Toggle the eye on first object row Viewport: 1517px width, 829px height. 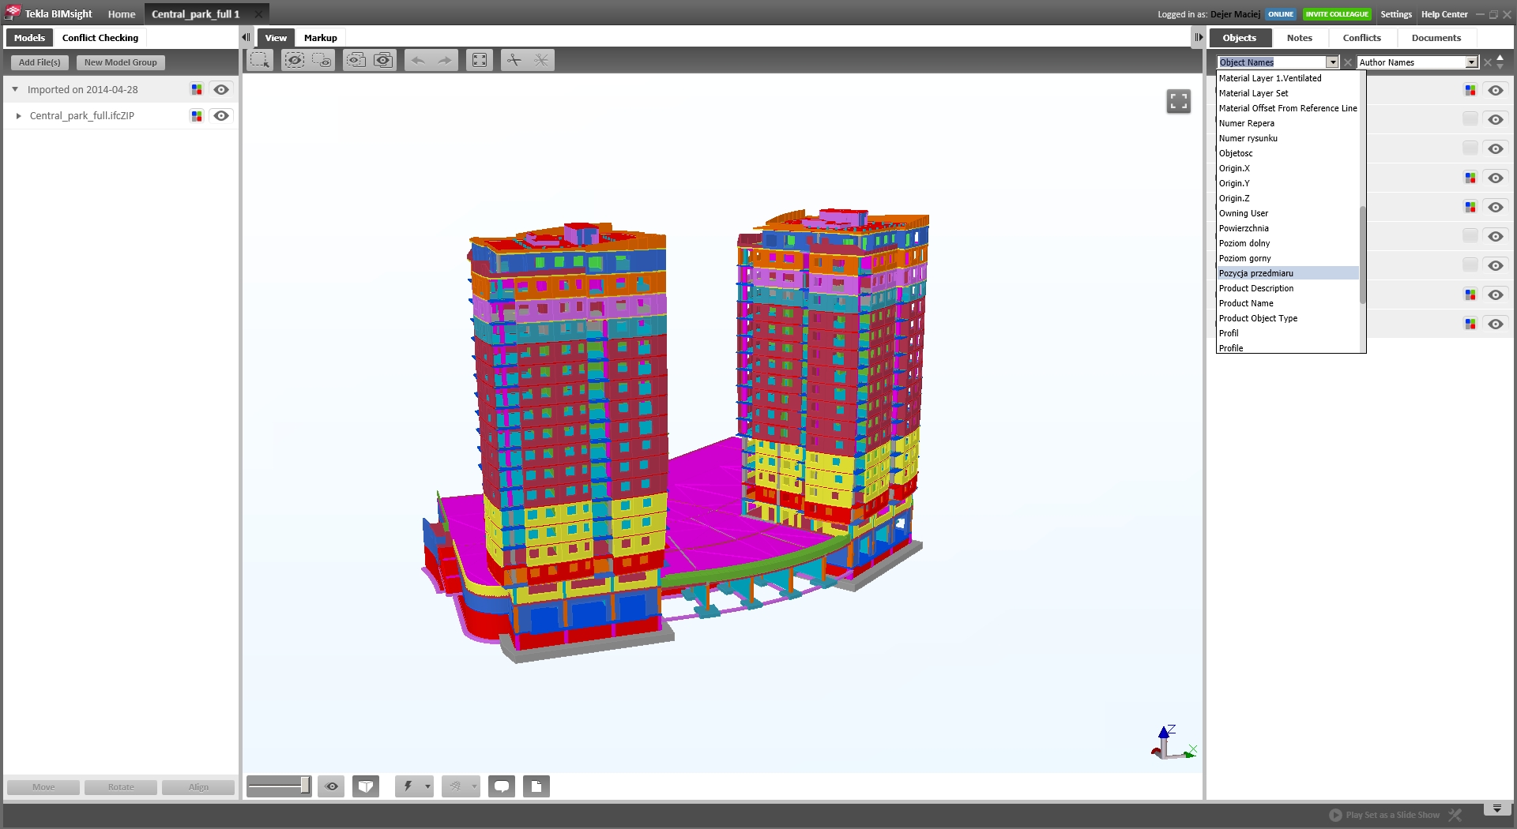tap(1495, 91)
